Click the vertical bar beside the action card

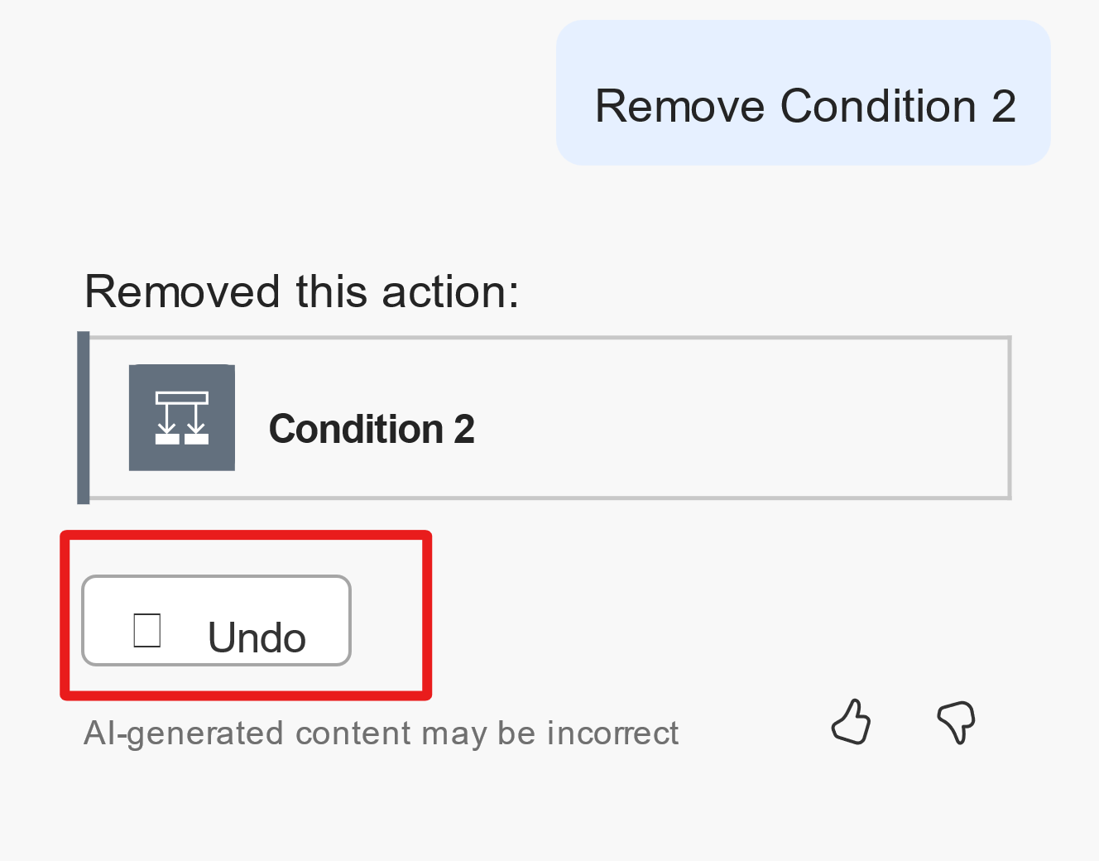(82, 417)
